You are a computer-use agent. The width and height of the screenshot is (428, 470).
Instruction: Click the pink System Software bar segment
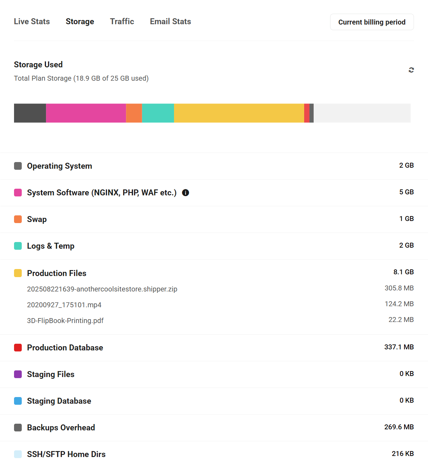coord(86,113)
